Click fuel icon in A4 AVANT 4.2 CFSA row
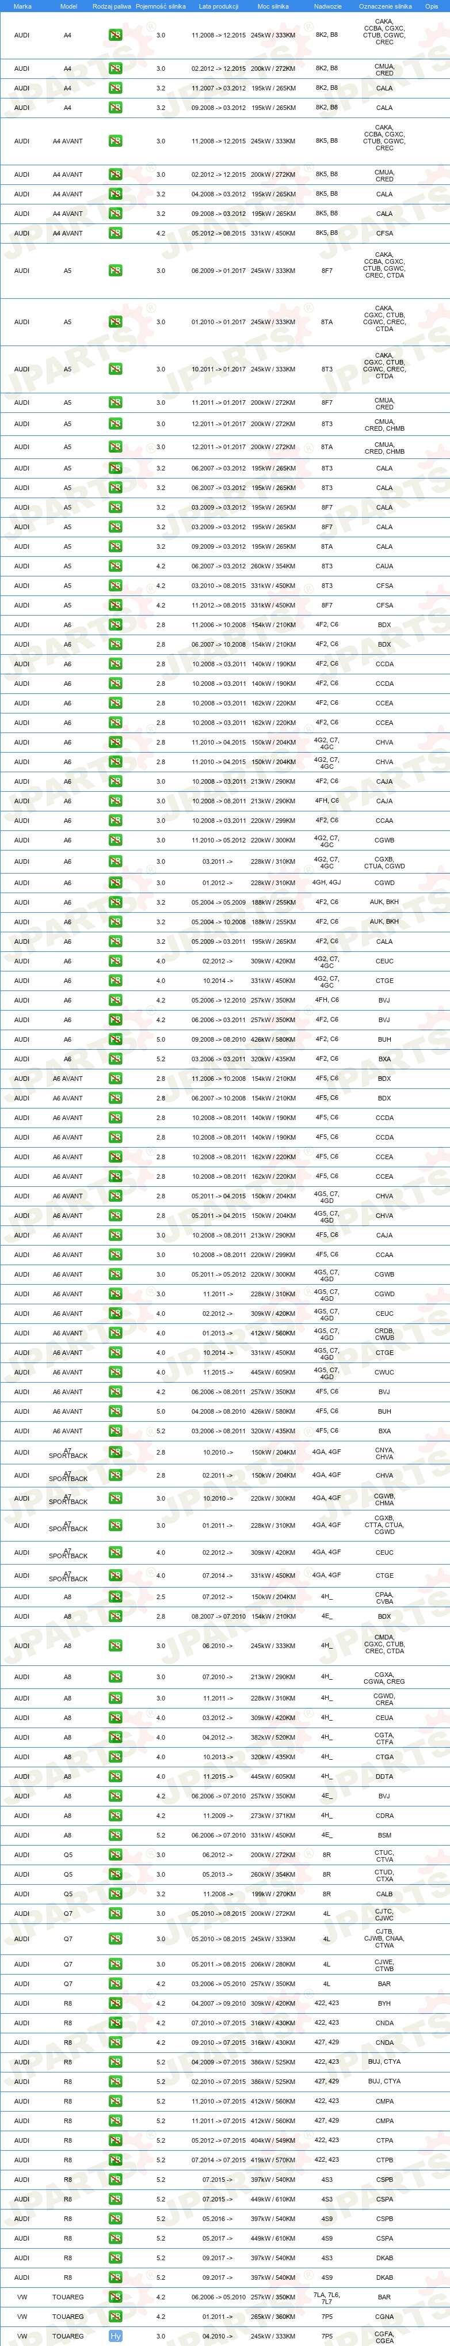The image size is (450, 2346). pos(116,233)
